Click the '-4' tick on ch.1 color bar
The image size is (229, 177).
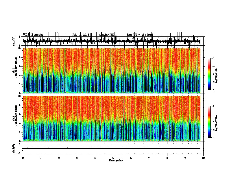213,66
